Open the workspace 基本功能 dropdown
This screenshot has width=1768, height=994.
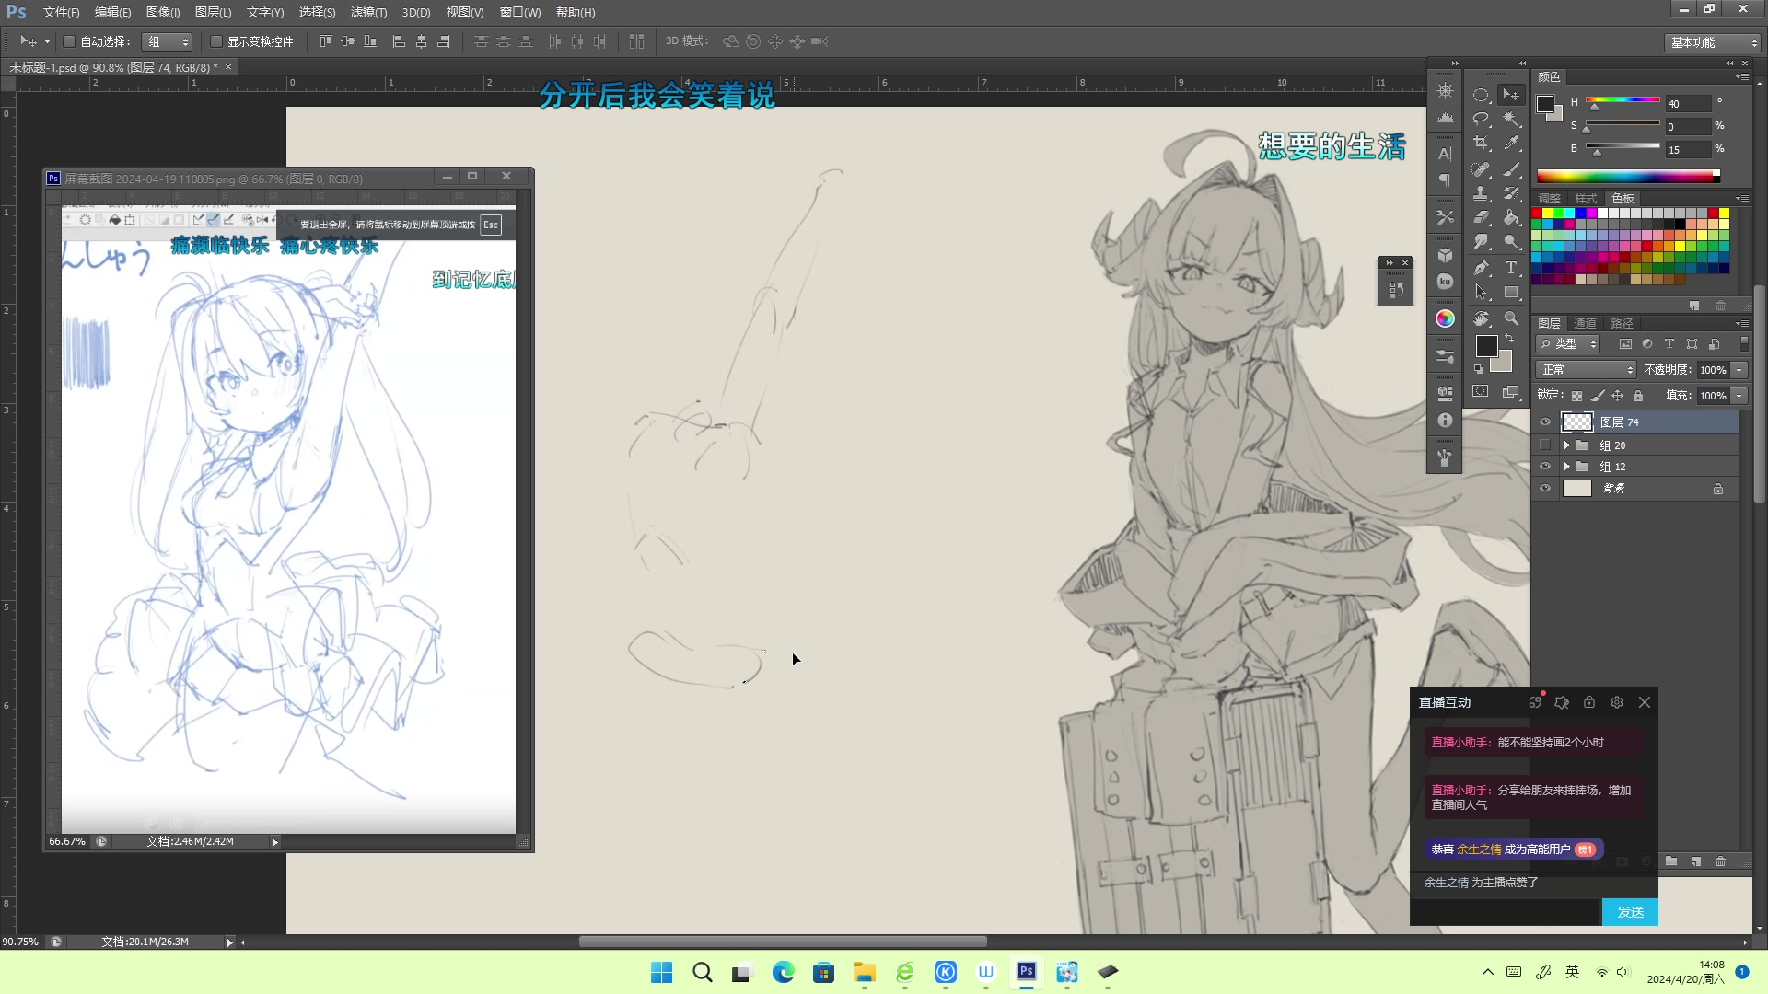pyautogui.click(x=1714, y=42)
